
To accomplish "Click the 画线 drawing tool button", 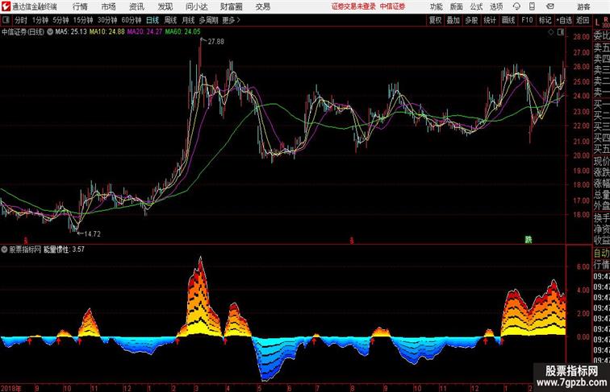I will click(x=508, y=20).
